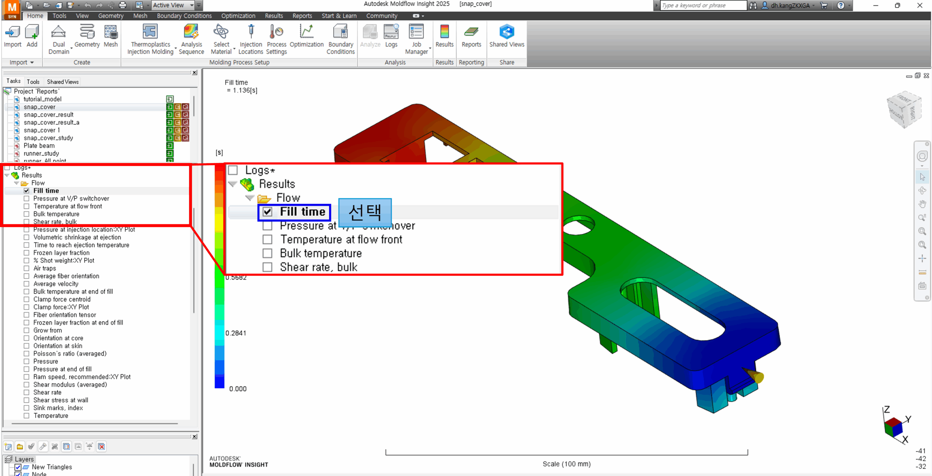This screenshot has width=932, height=476.
Task: Select the Pan hand tool
Action: pos(922,204)
